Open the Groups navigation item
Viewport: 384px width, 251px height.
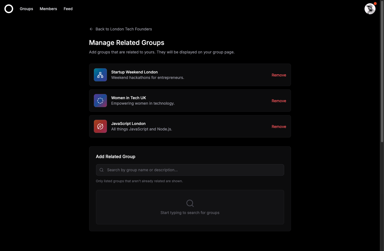click(x=26, y=9)
